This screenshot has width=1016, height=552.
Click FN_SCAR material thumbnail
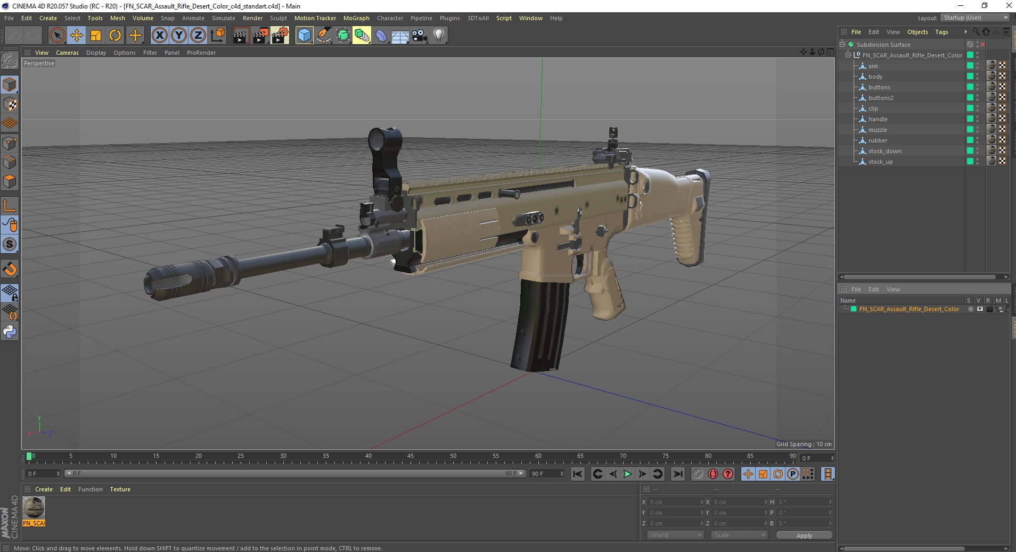pos(34,508)
